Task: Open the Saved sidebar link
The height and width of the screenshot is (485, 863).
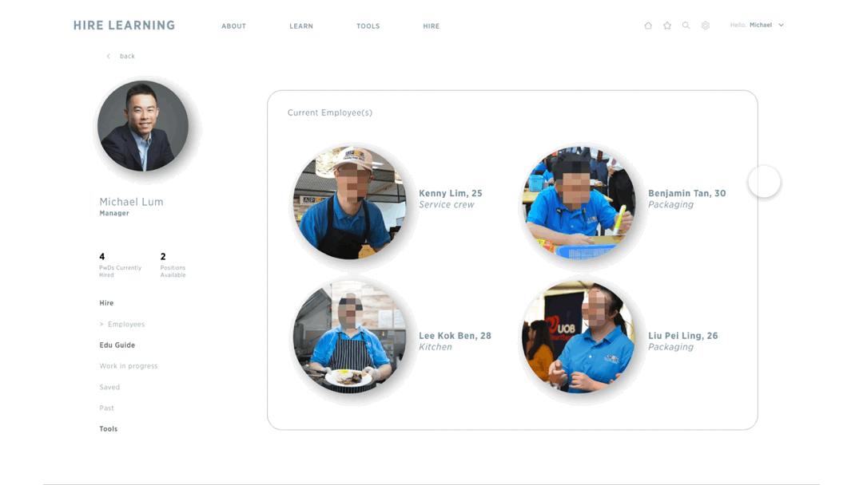Action: pos(109,387)
